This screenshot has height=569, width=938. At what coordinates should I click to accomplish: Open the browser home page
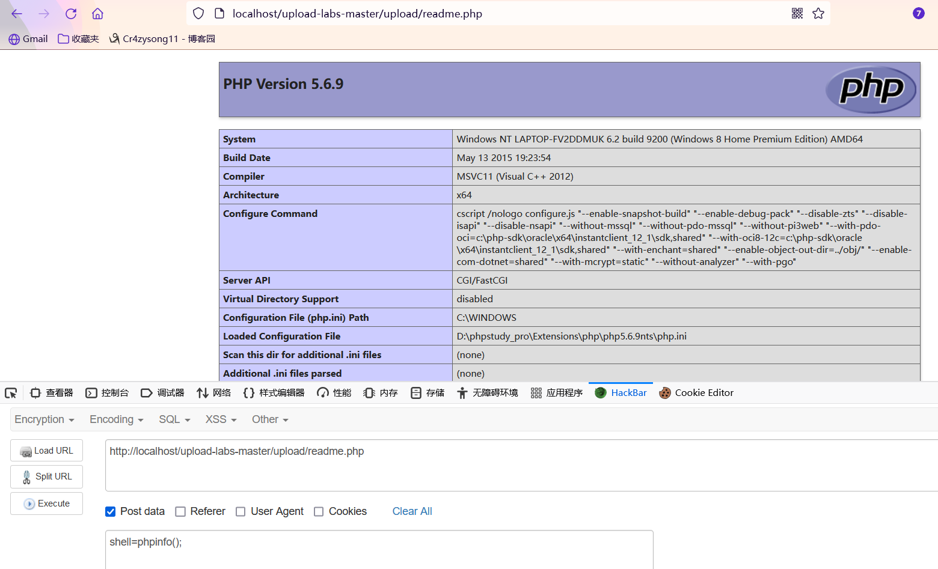tap(97, 14)
